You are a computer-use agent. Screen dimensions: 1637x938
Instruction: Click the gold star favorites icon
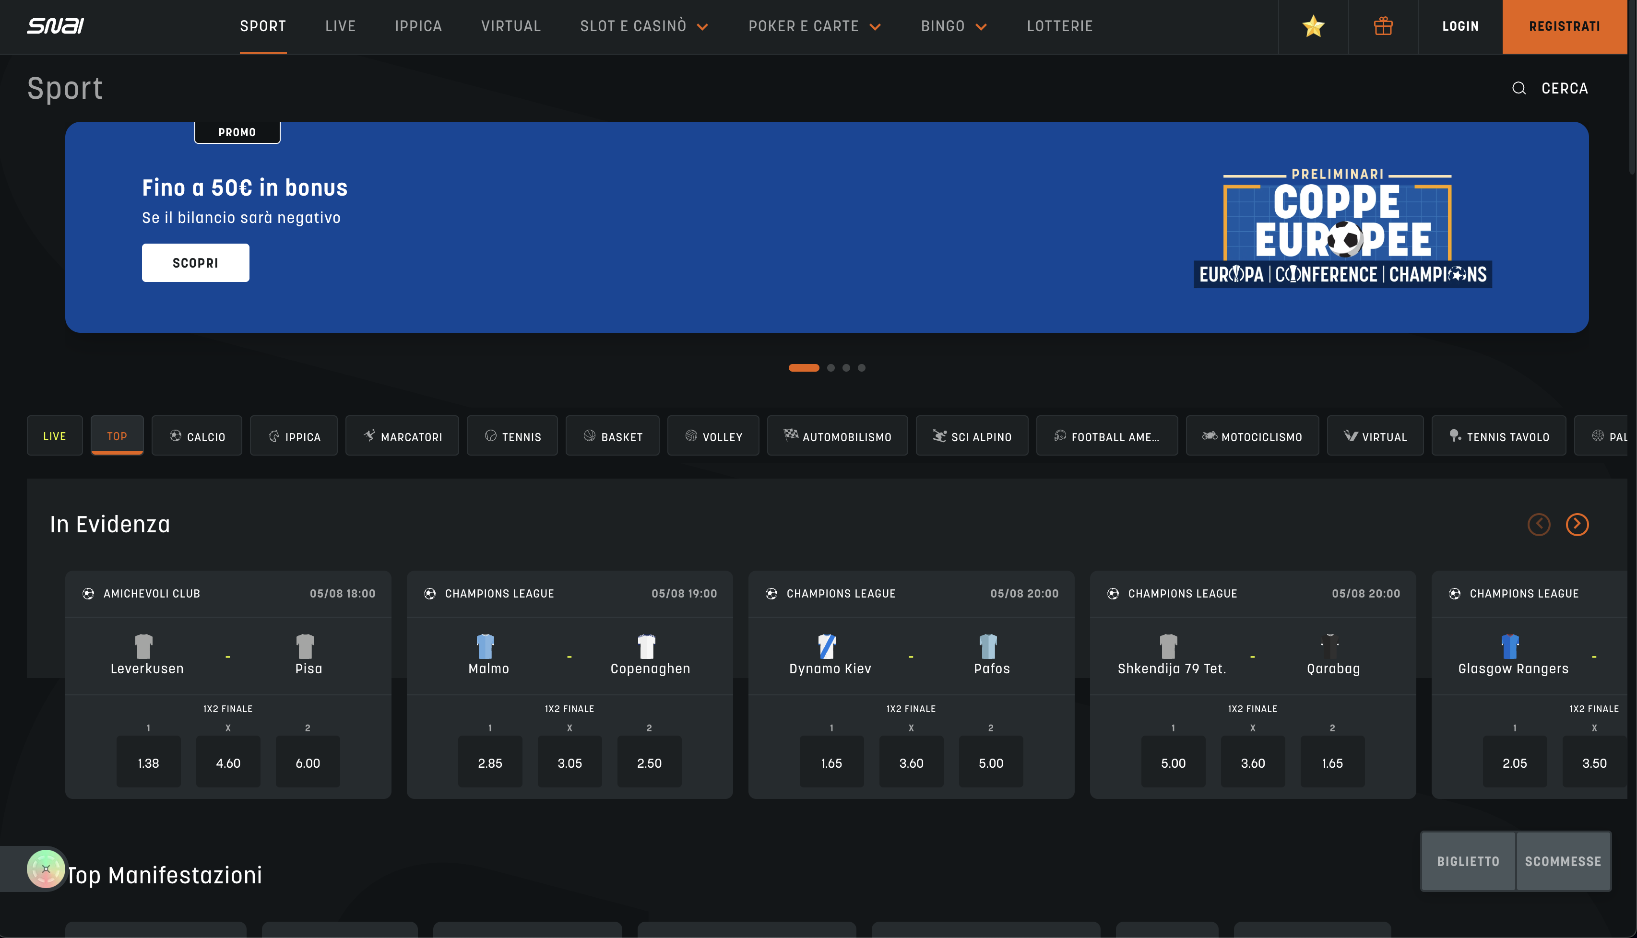coord(1313,26)
